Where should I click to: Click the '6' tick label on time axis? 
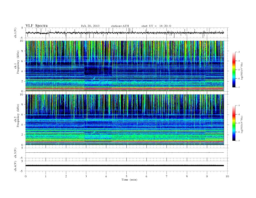146,176
